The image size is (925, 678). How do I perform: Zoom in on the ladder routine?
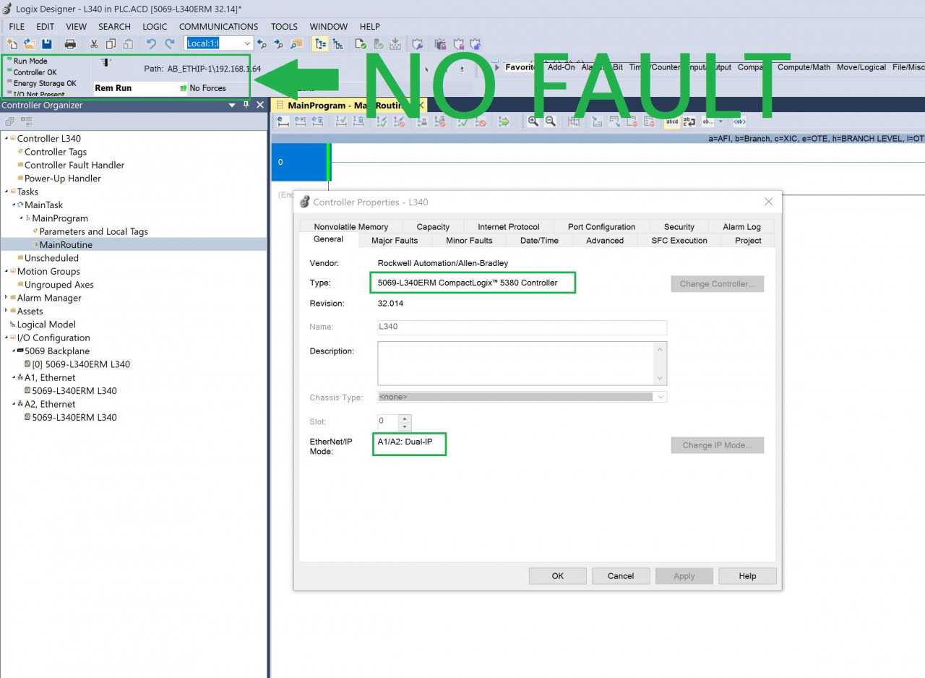tap(533, 121)
